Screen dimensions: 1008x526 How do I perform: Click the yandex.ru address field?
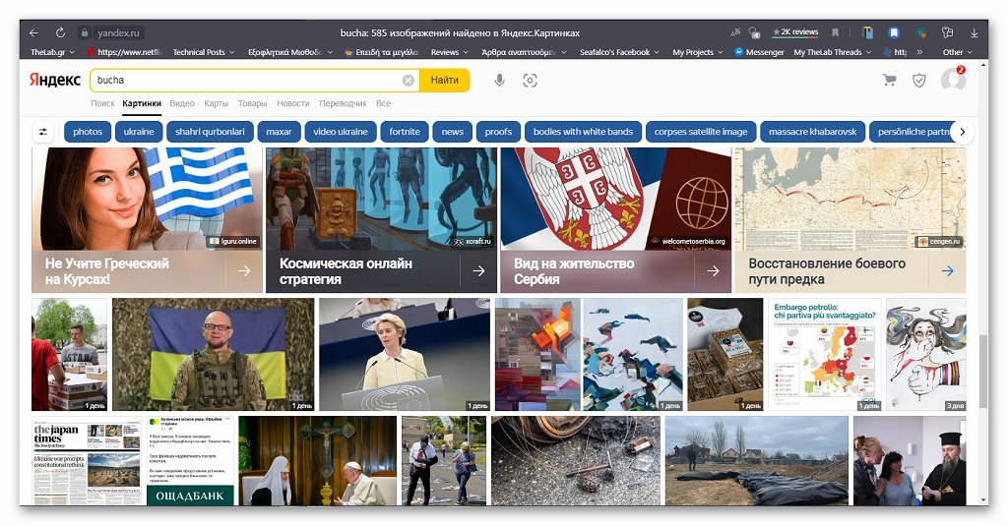pos(118,32)
